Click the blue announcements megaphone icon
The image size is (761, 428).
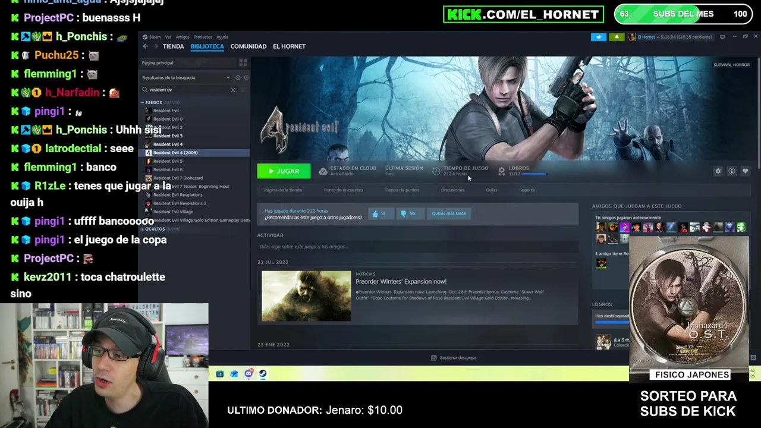click(x=599, y=37)
